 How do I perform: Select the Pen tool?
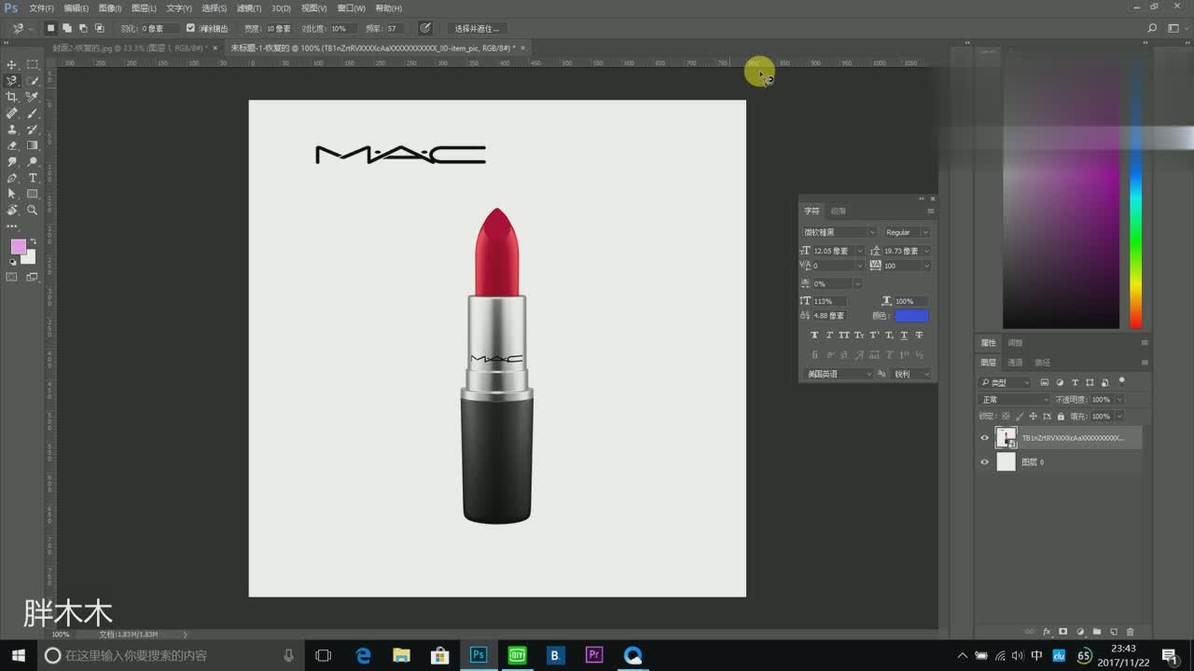pos(12,178)
